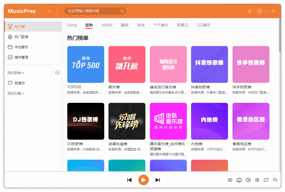Open the sparkle theme icon in title bar
Viewport: 285px width, 192px height.
coord(249,11)
